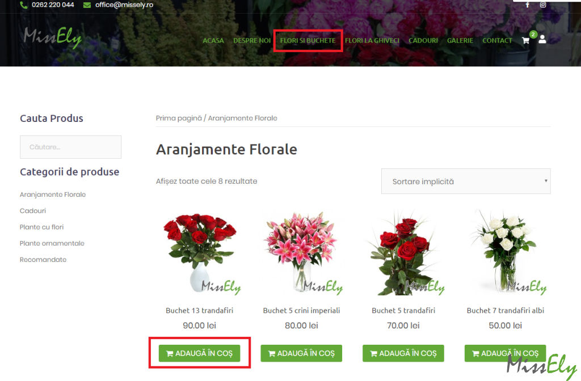This screenshot has height=381, width=581.
Task: Open Buchet 7 trandafiri albi product image
Action: pyautogui.click(x=505, y=252)
